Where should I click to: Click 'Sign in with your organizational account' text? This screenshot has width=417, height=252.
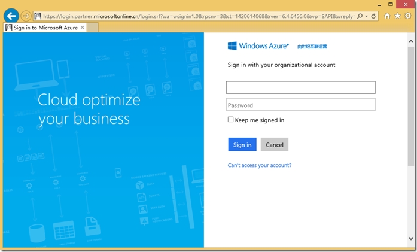pyautogui.click(x=281, y=65)
